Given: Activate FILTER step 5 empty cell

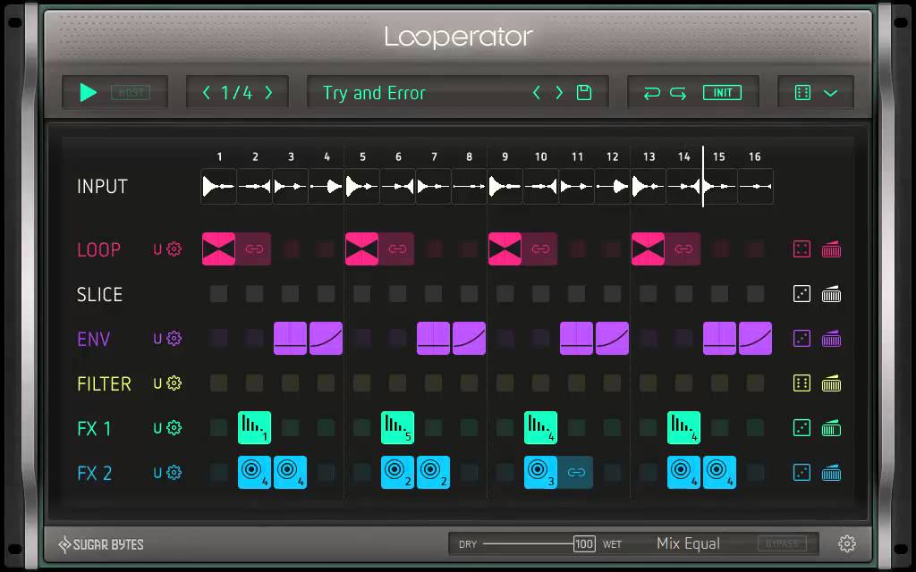Looking at the screenshot, I should (x=361, y=383).
